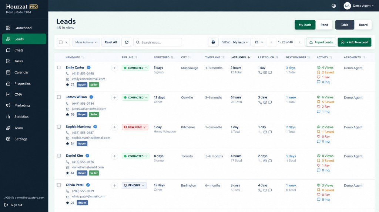Switch to the Pond tab

324,25
